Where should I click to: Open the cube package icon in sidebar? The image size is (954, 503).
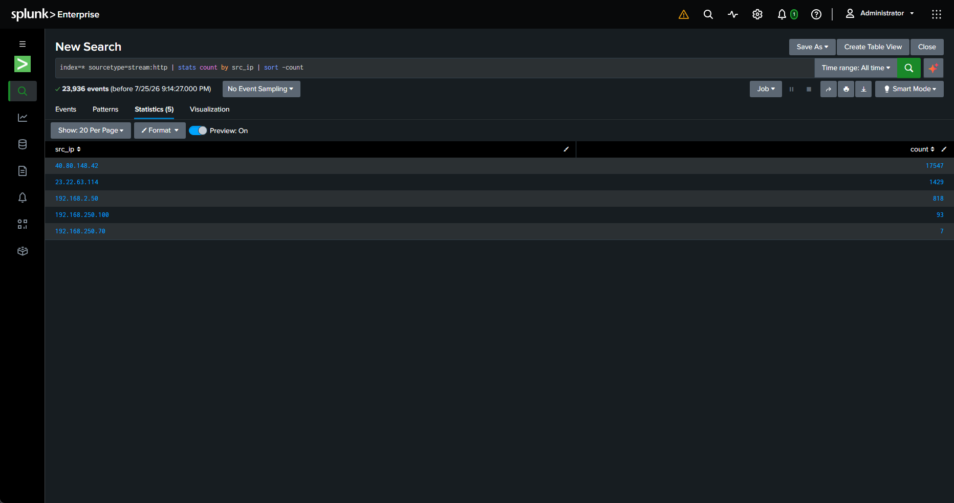[x=23, y=251]
